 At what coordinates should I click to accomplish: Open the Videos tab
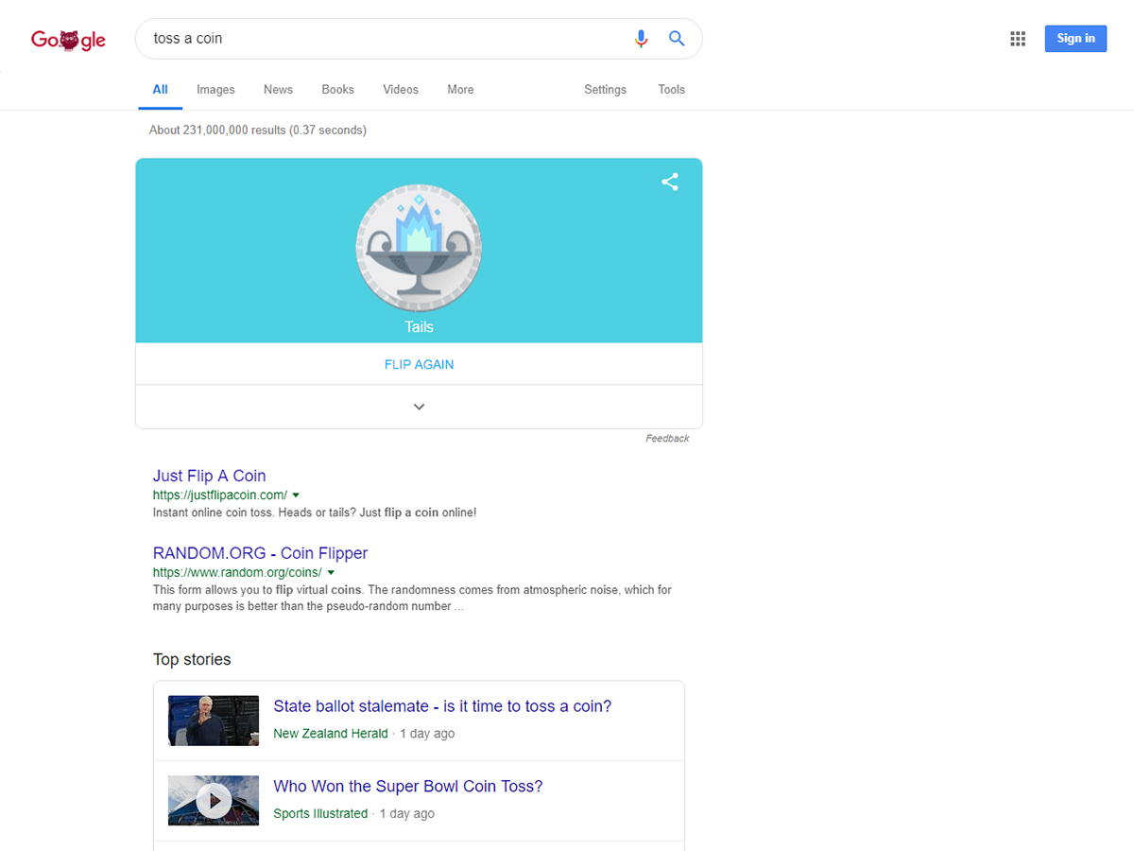401,90
